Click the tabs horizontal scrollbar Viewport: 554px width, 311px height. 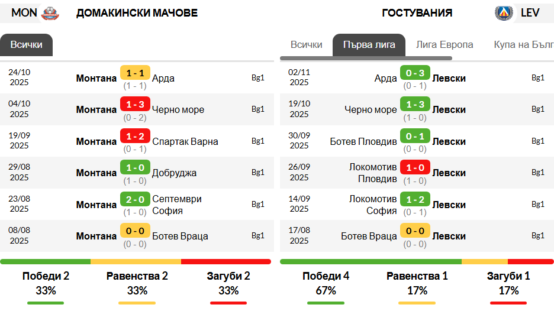366,59
